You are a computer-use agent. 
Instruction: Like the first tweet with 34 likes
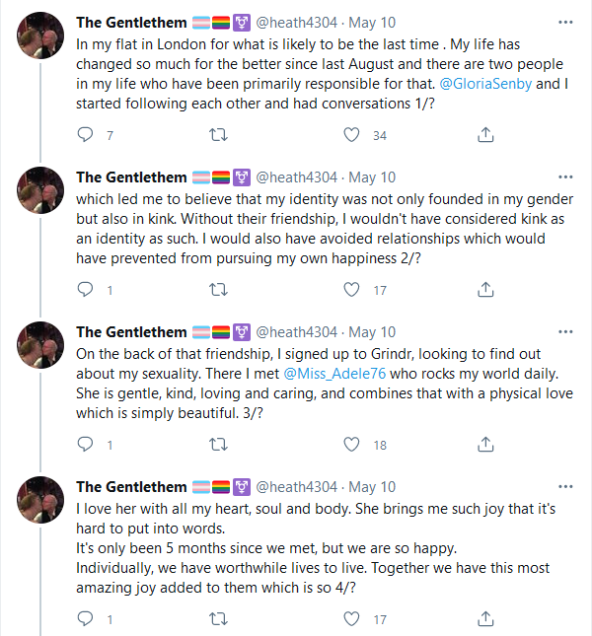[351, 135]
